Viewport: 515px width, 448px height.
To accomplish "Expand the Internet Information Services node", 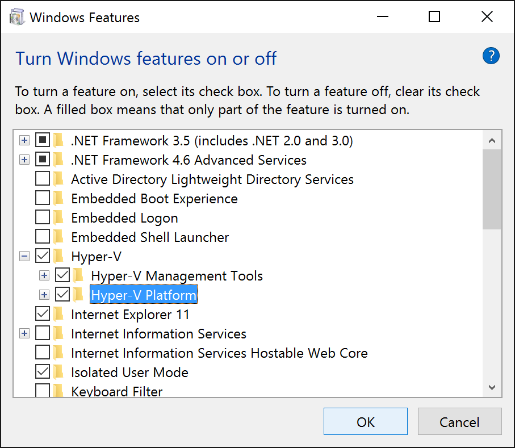I will click(x=24, y=334).
